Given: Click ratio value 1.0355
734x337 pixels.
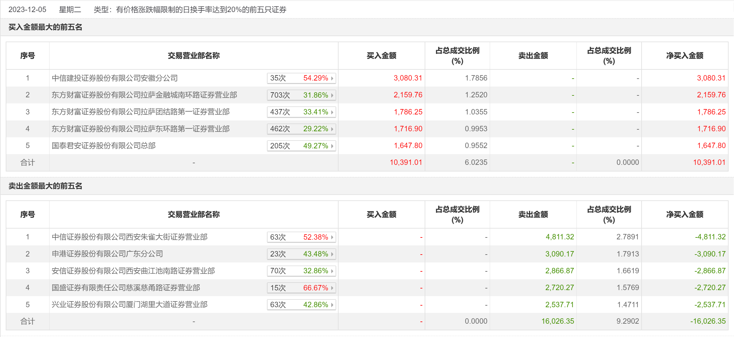Looking at the screenshot, I should click(x=476, y=112).
